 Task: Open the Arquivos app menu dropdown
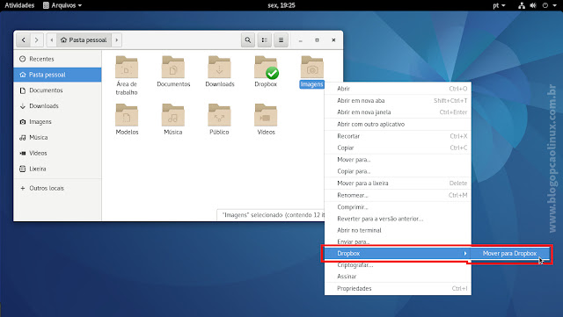point(62,5)
